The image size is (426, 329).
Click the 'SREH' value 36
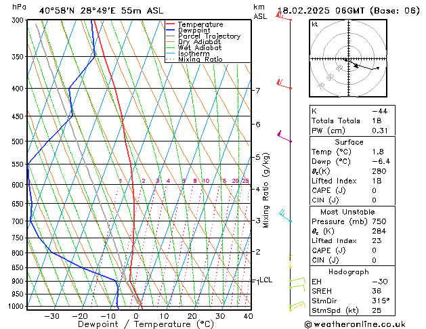[x=377, y=291]
